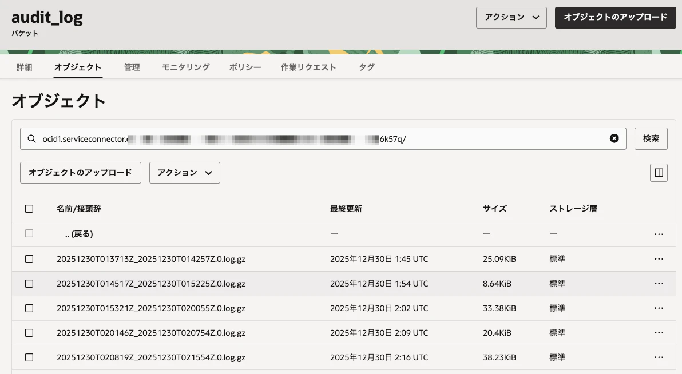Viewport: 682px width, 374px height.
Task: Select checkbox for 20251230T020819Z log file
Action: click(x=29, y=357)
